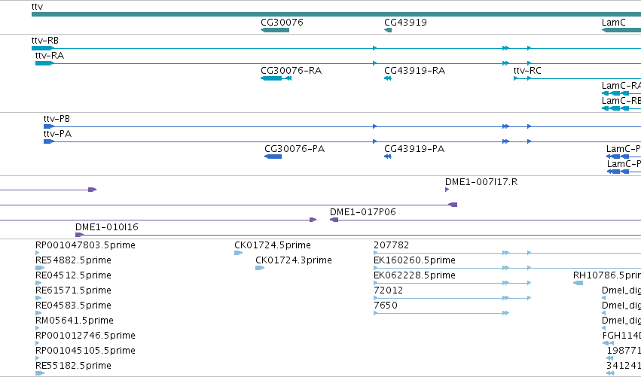Select the LamC-RA transcript glyph
This screenshot has width=641, height=377.
click(x=621, y=93)
